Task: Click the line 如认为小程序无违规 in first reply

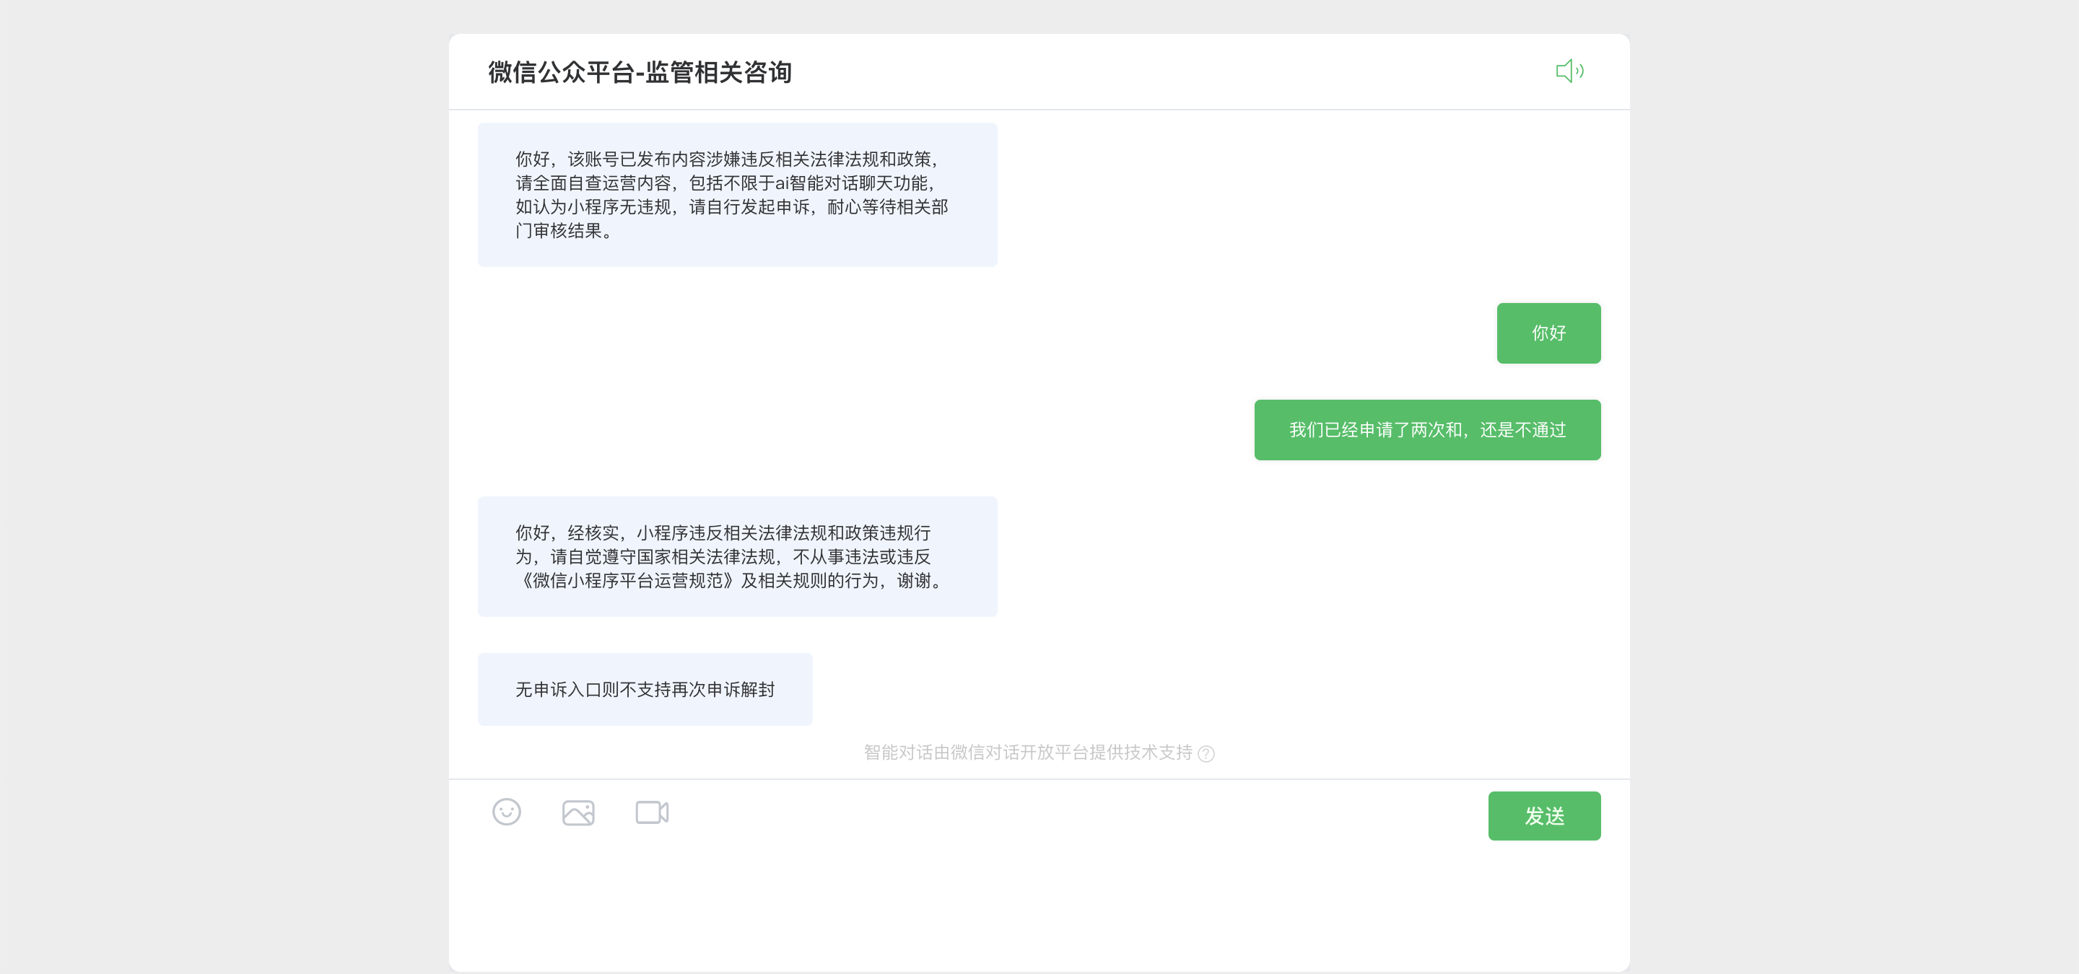Action: (x=593, y=207)
